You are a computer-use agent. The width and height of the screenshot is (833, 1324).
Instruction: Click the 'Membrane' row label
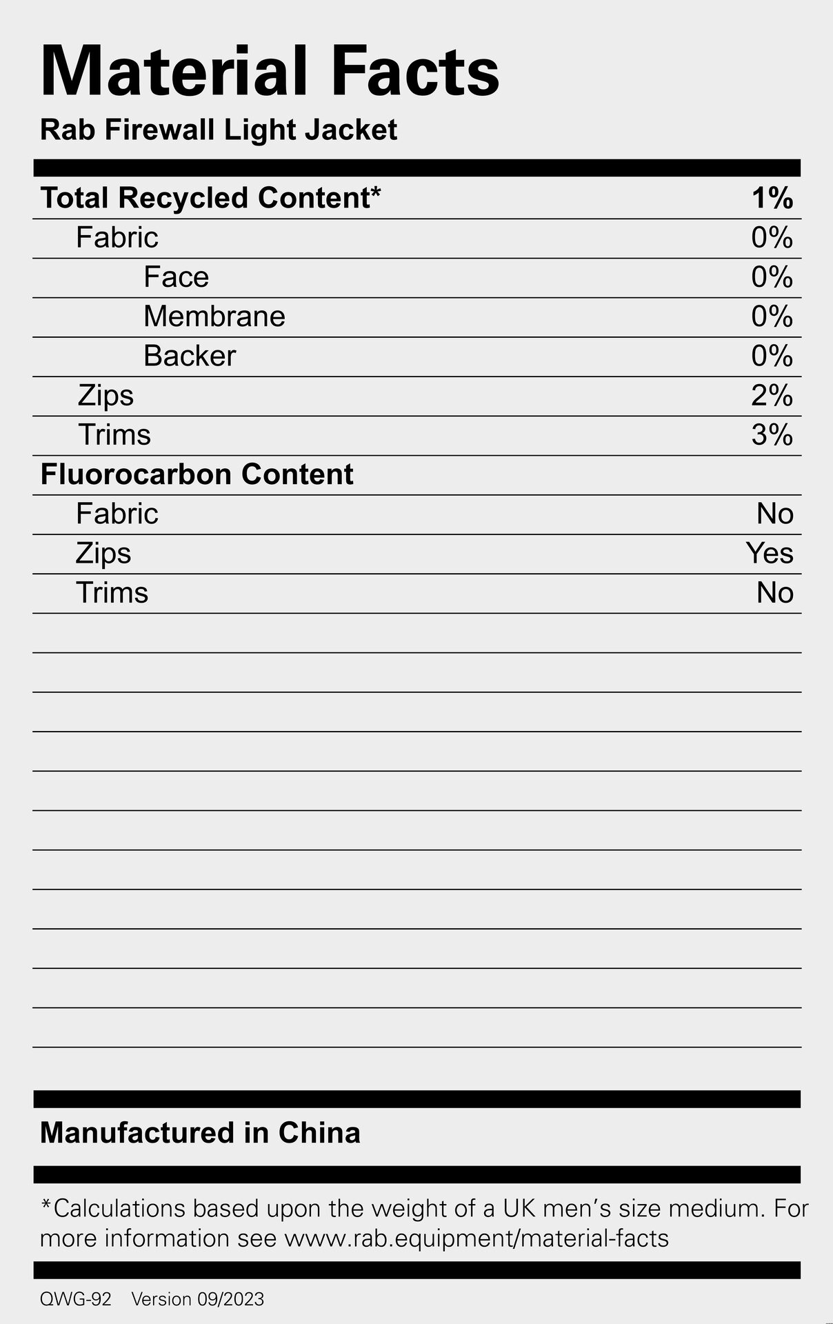[x=214, y=317]
